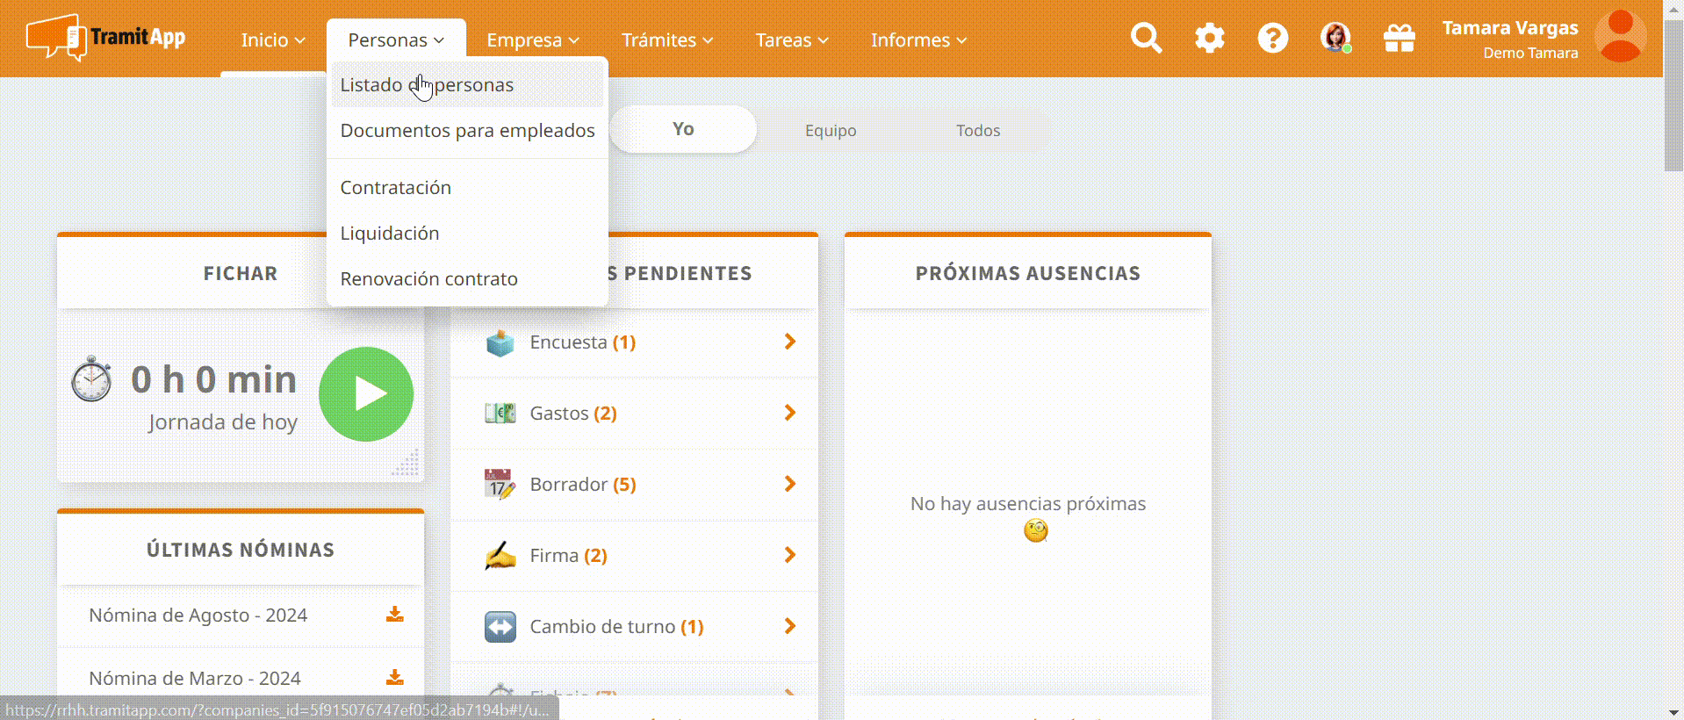Choose Renovación contrato from menu
Screen dimensions: 1684x720
429,279
